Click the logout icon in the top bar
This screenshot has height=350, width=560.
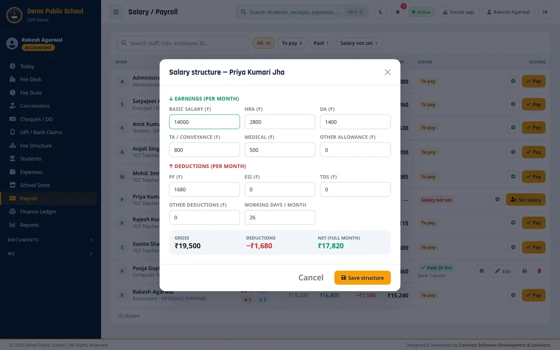[x=545, y=12]
